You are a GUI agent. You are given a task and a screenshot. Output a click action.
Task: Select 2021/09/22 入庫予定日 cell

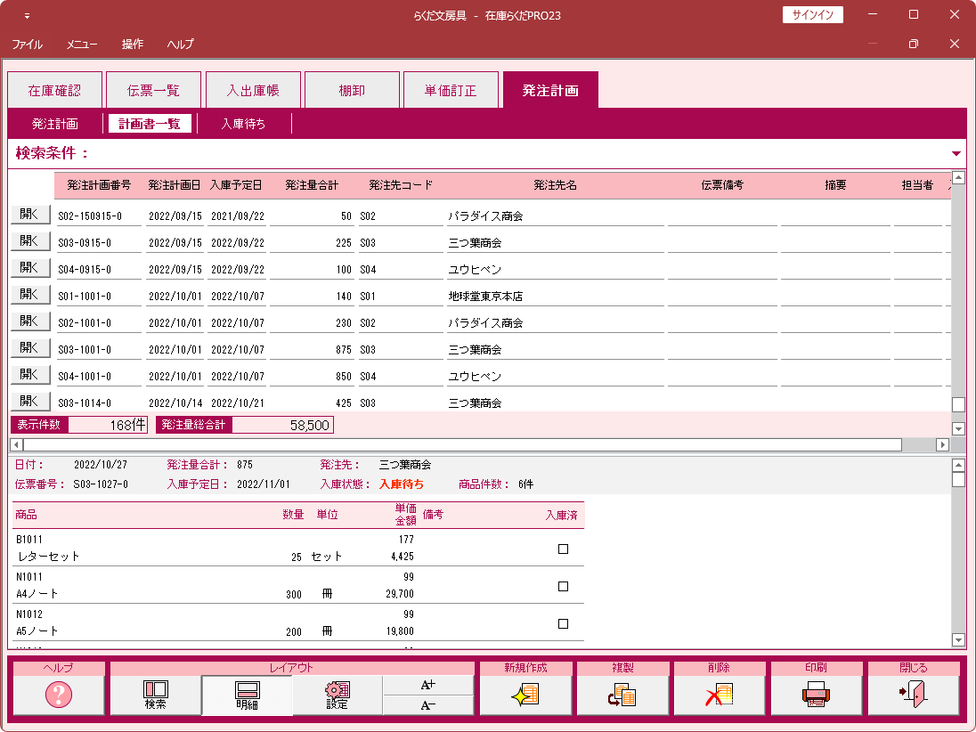[x=238, y=216]
